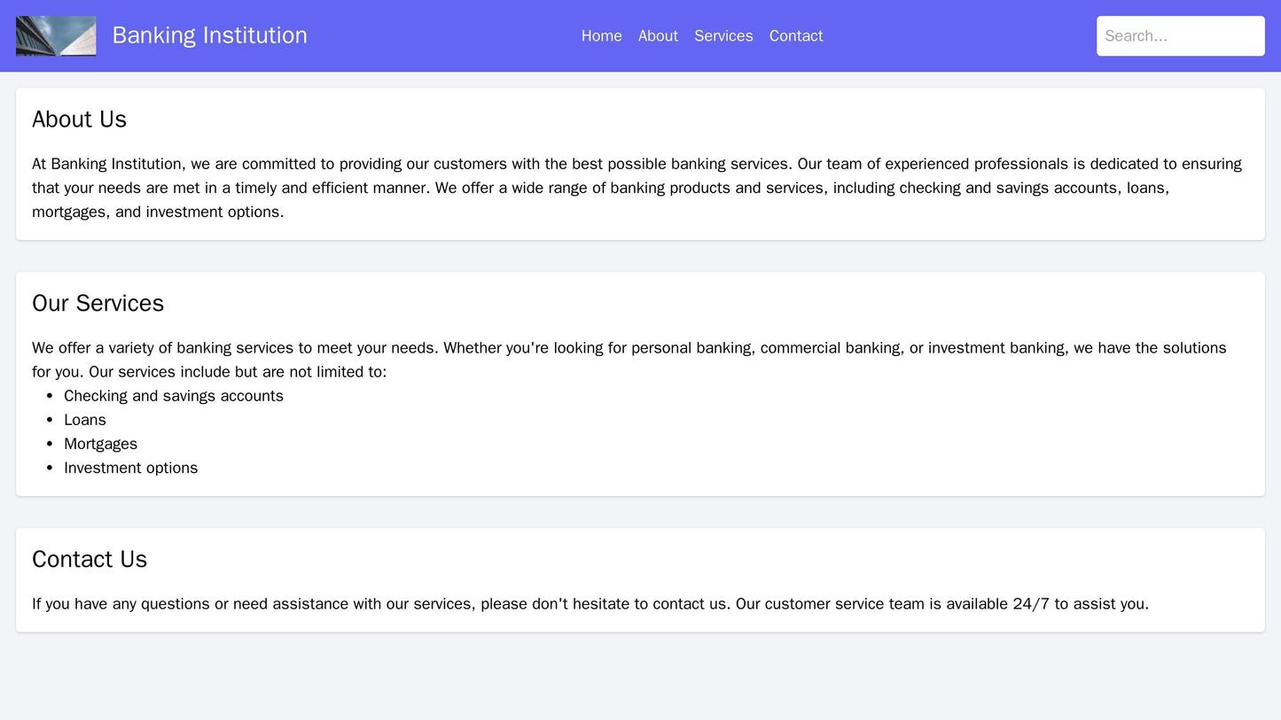This screenshot has width=1281, height=720.
Task: Open the Contact navigation link
Action: 795,36
